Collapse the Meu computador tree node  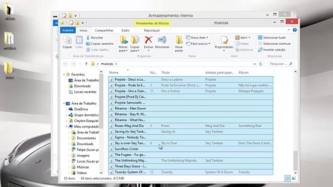[67, 127]
